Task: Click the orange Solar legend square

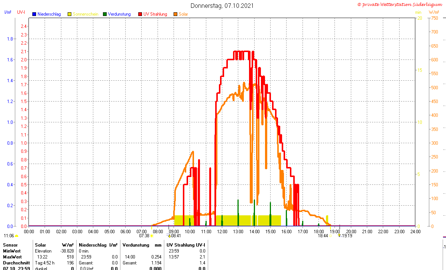Action: click(175, 14)
